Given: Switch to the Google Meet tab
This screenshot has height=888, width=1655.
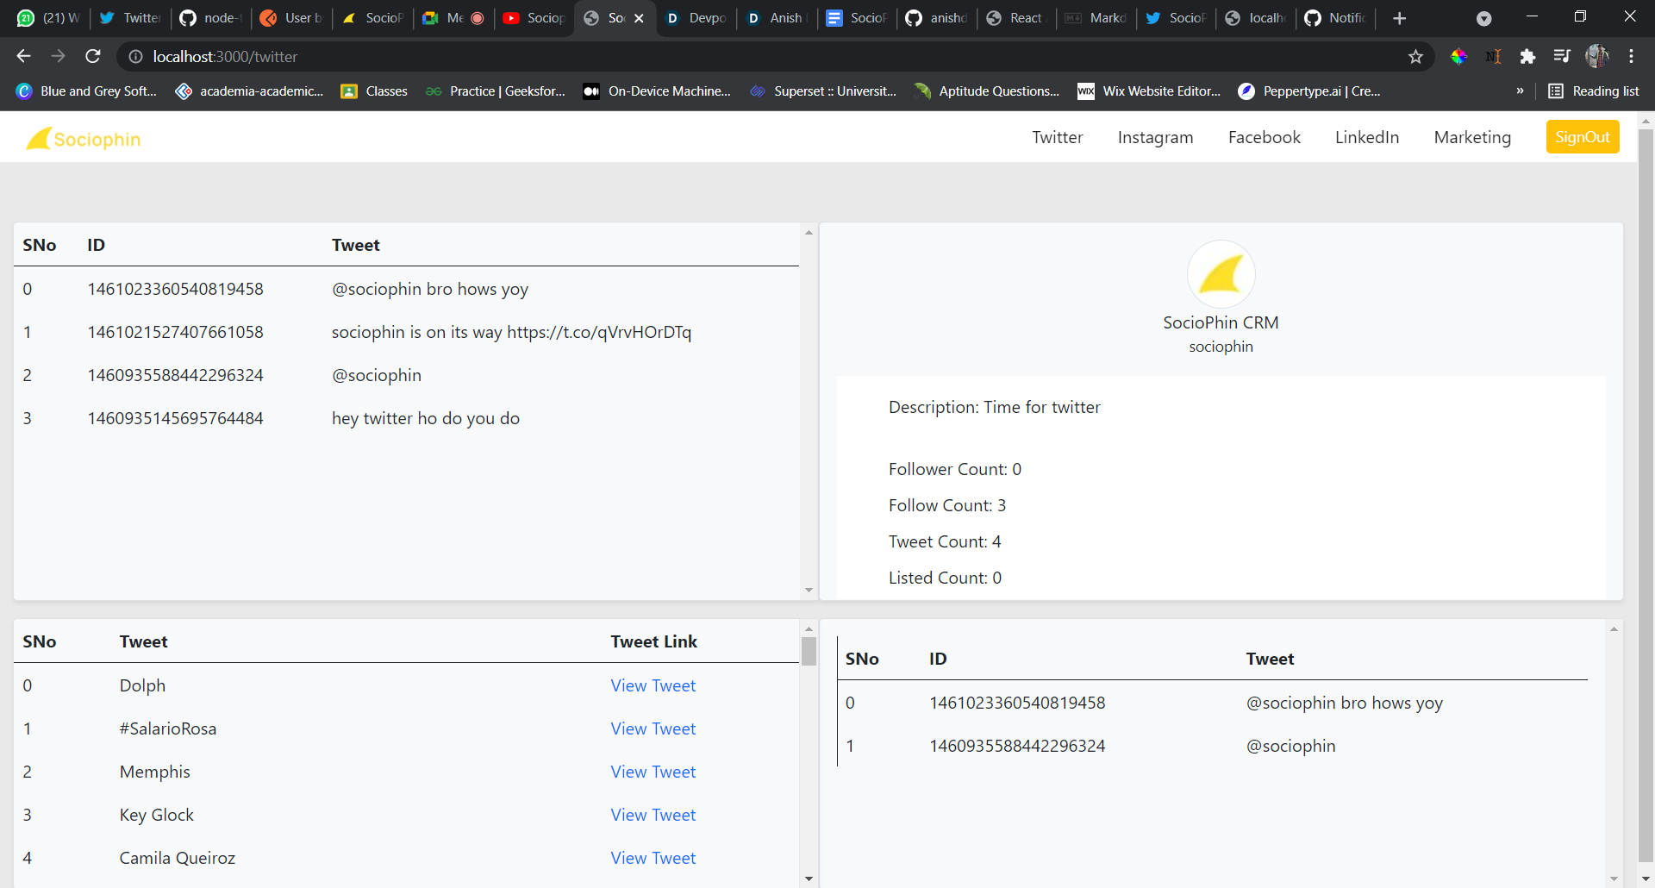Looking at the screenshot, I should (x=453, y=18).
